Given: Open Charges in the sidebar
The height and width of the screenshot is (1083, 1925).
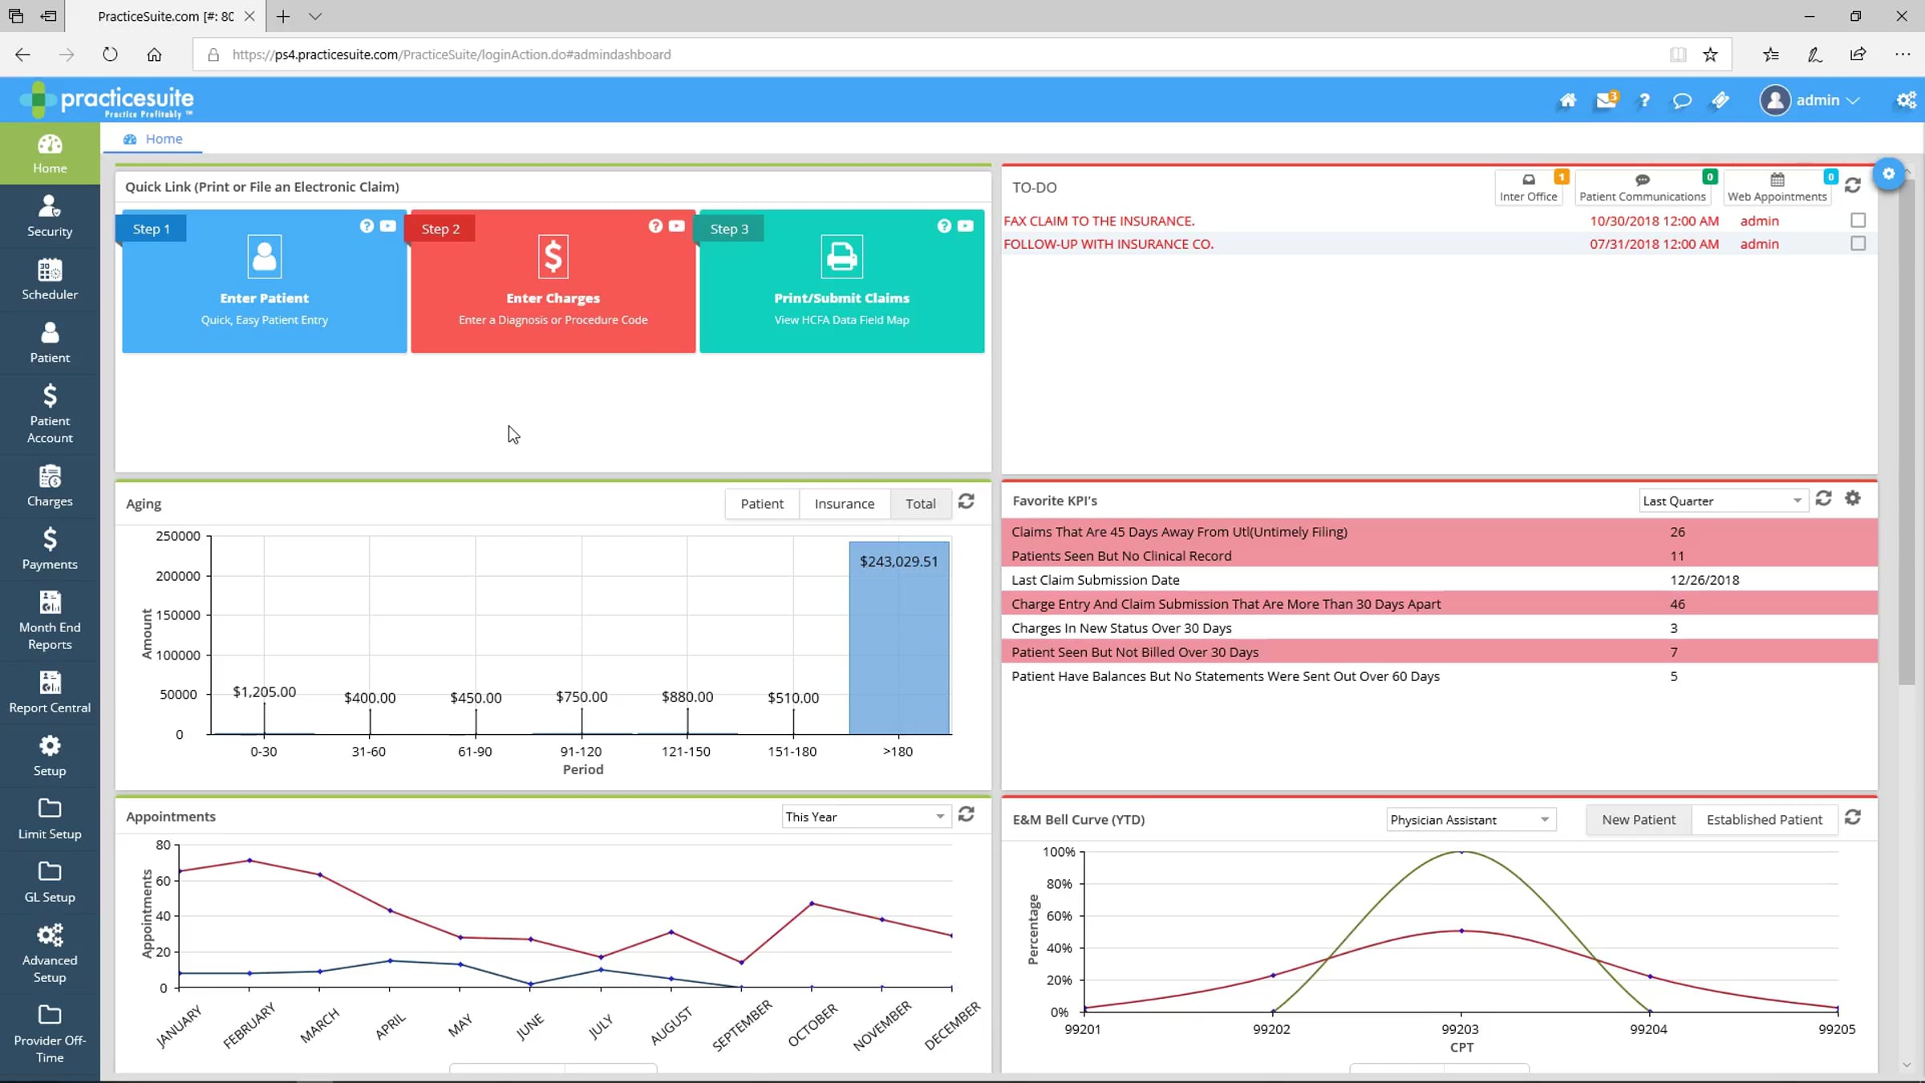Looking at the screenshot, I should 50,486.
